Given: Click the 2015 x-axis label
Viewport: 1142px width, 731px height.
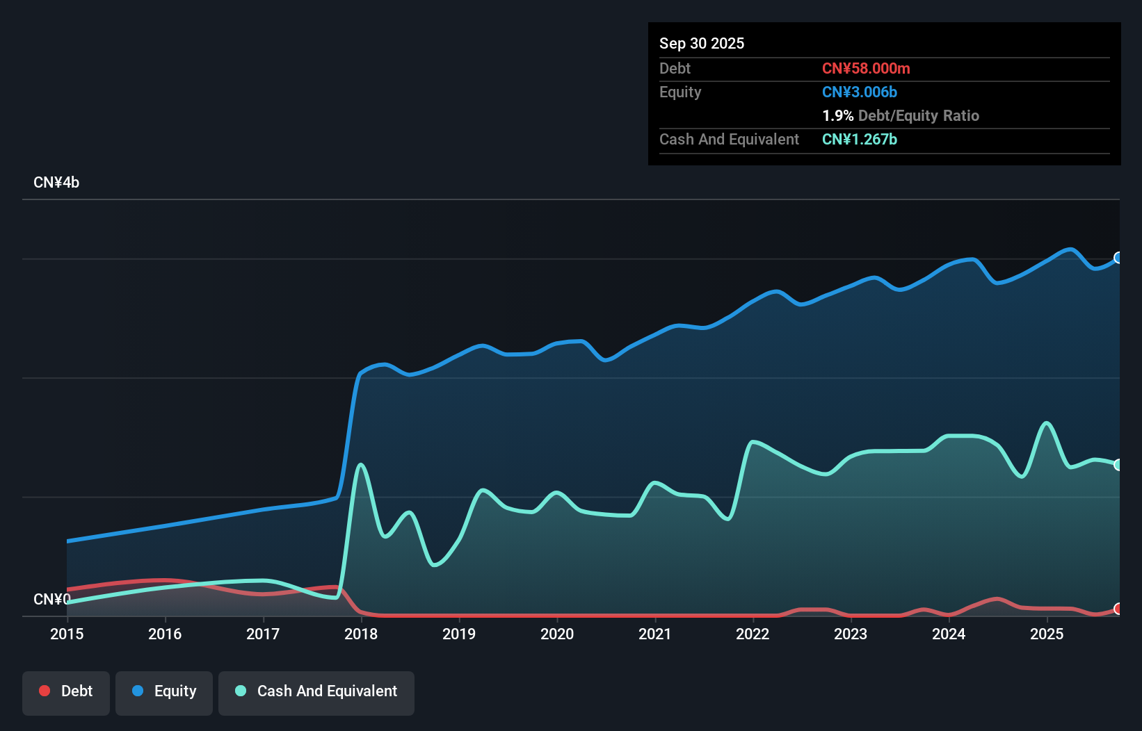Looking at the screenshot, I should [x=67, y=634].
